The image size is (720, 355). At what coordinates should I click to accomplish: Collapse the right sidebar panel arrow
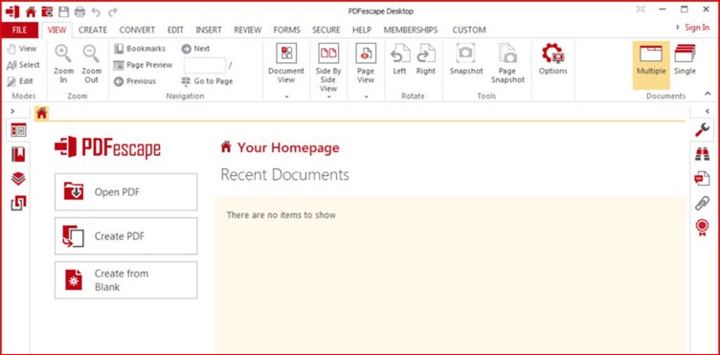(x=708, y=111)
